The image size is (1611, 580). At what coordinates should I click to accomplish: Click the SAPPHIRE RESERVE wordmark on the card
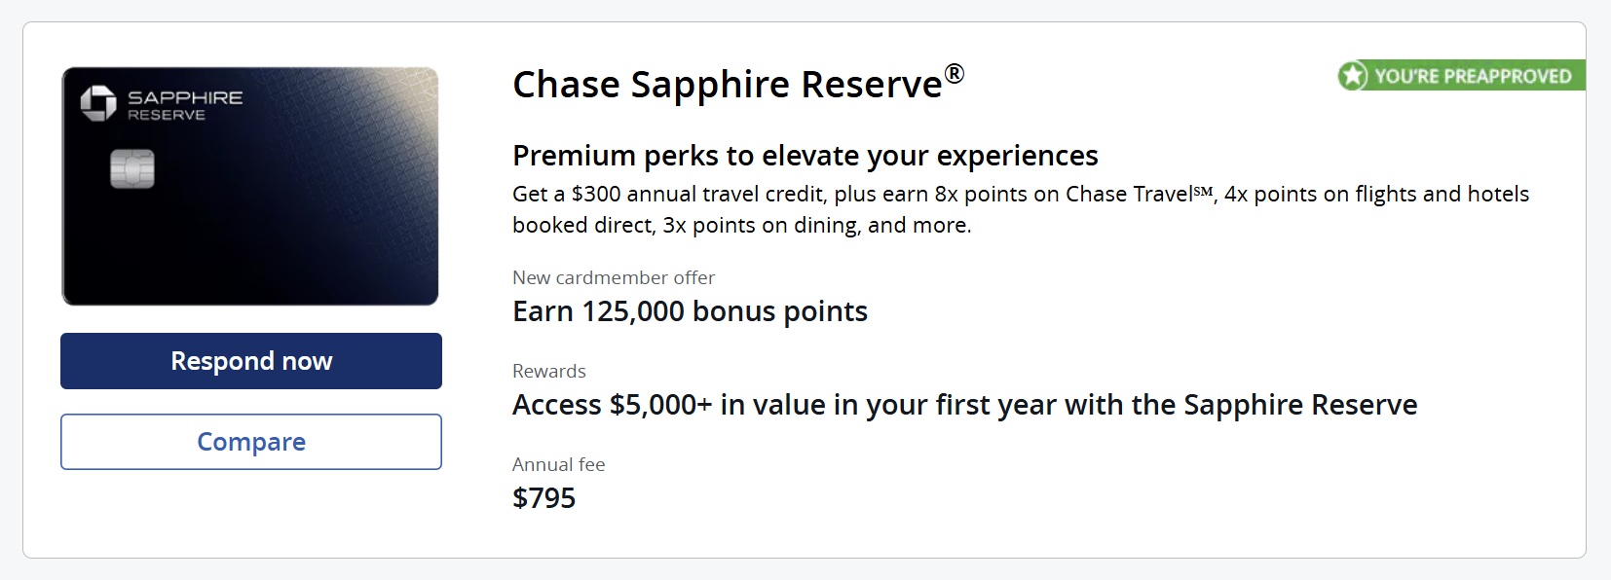coord(185,105)
